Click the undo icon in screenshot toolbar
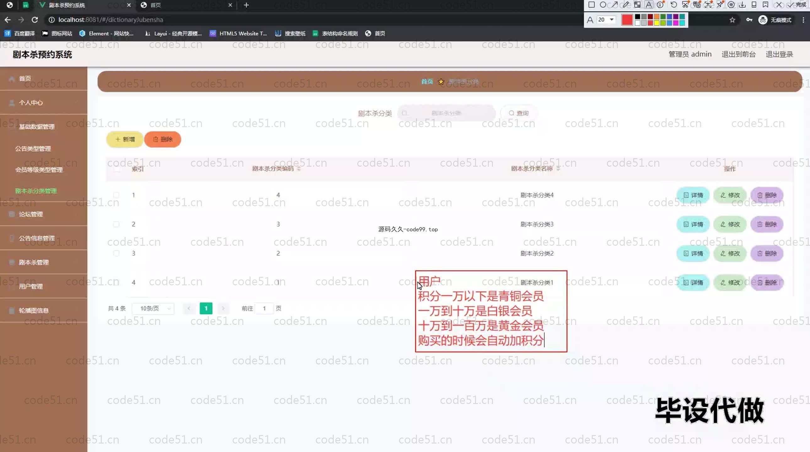 click(x=673, y=5)
